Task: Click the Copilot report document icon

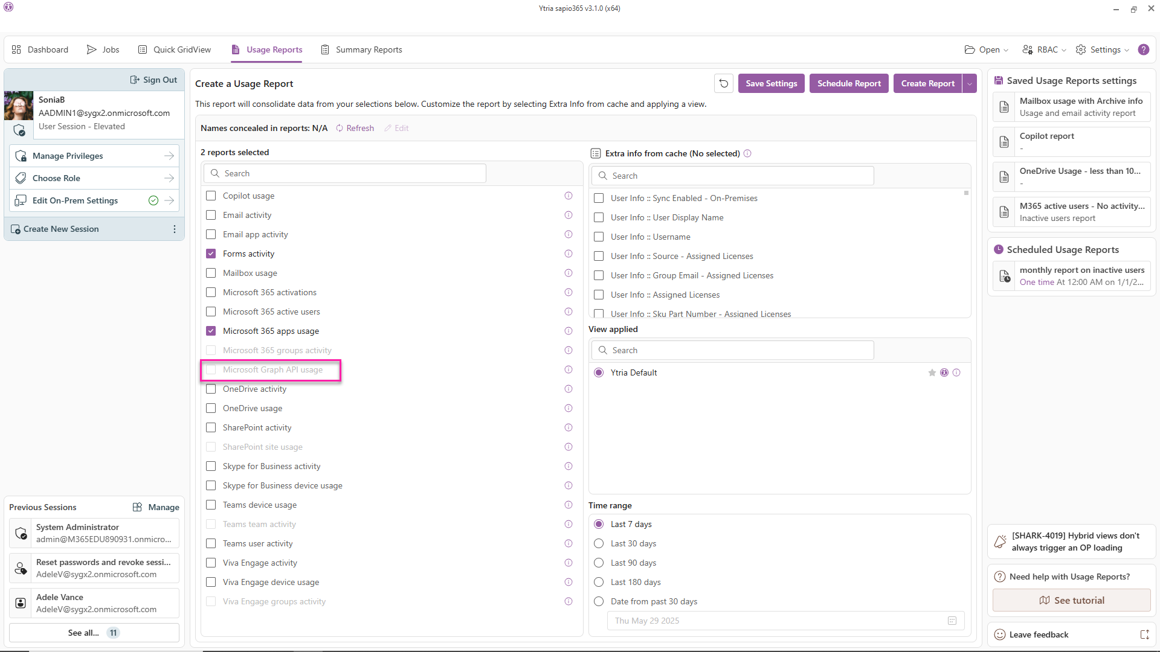Action: click(x=1004, y=142)
